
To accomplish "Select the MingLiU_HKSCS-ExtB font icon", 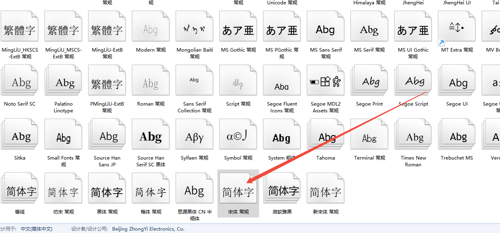I will 20,26.
